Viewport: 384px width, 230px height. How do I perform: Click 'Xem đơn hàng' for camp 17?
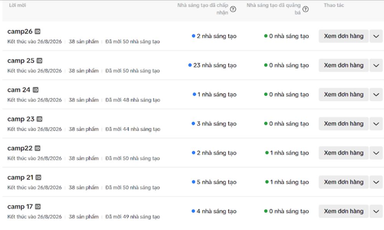pos(344,211)
